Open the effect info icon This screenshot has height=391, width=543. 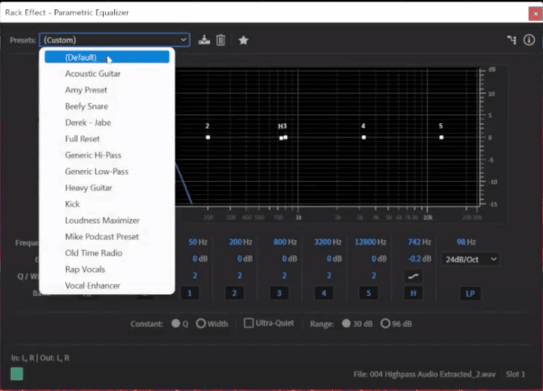click(x=529, y=40)
